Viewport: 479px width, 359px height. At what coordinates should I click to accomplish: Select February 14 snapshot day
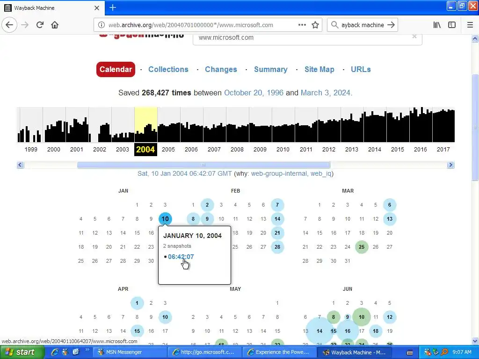[x=277, y=219]
